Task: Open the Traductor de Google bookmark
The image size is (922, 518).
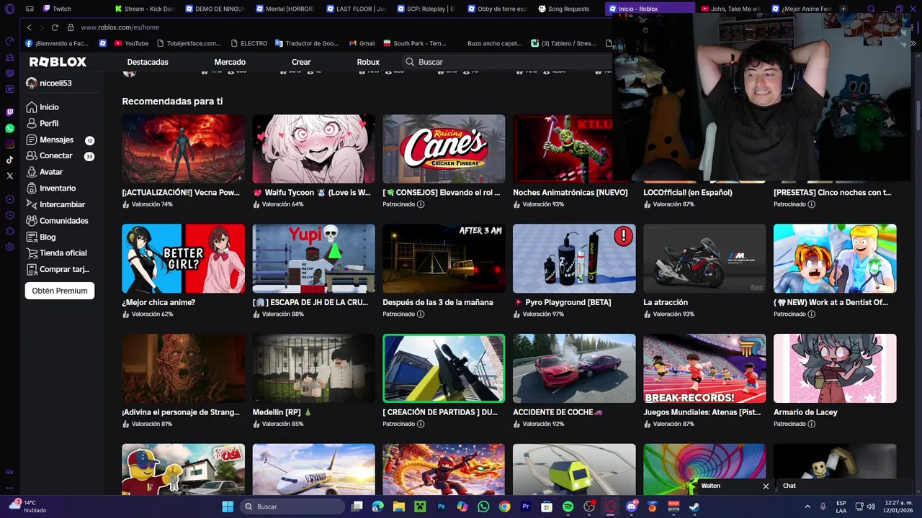Action: (x=306, y=43)
